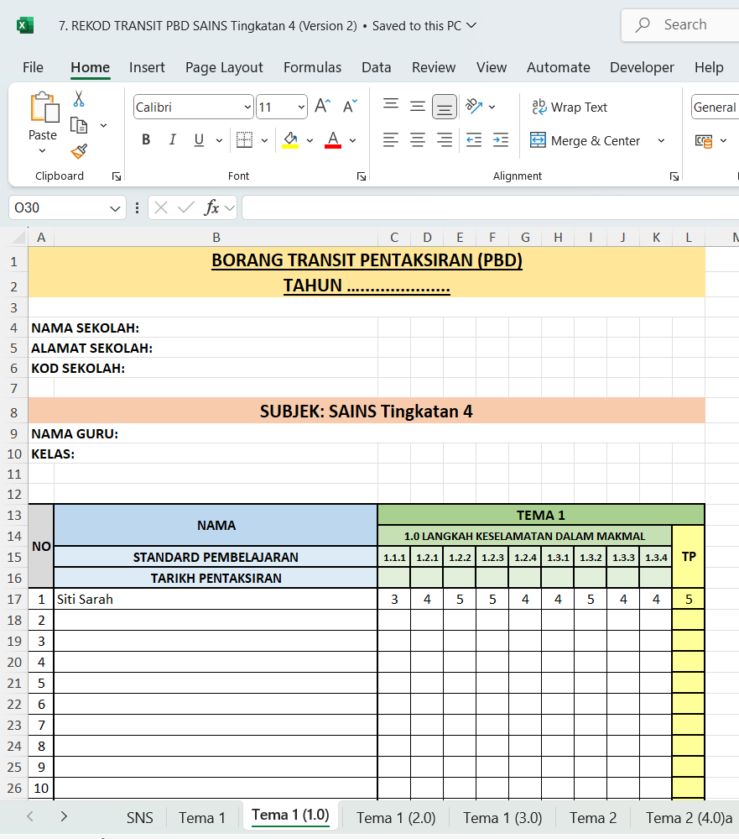This screenshot has height=839, width=739.
Task: Click inside the formula bar input
Action: [x=491, y=207]
